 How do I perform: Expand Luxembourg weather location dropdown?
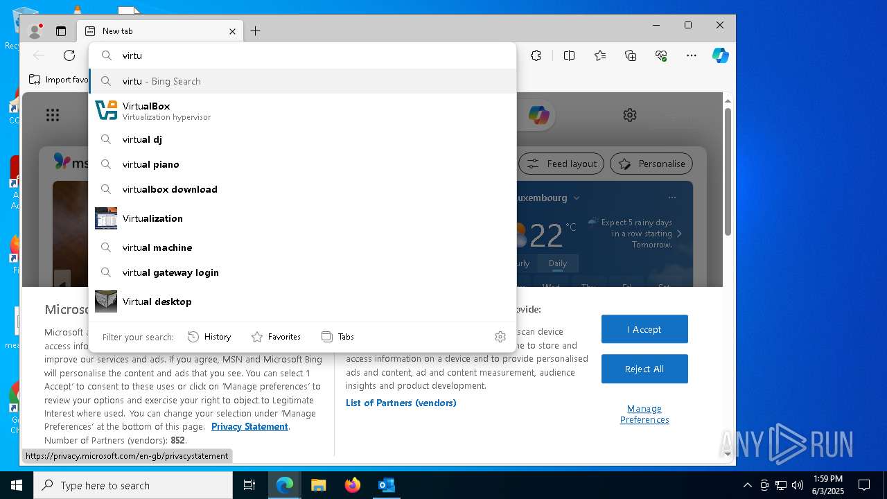tap(575, 198)
